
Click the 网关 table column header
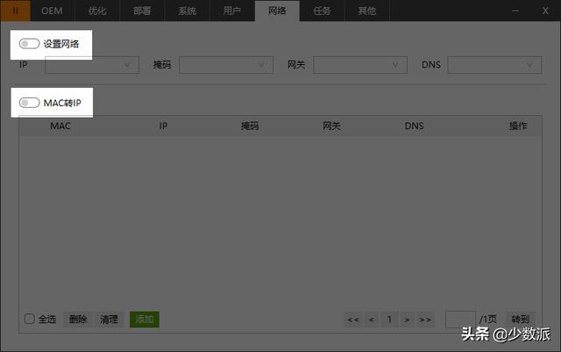click(x=331, y=126)
